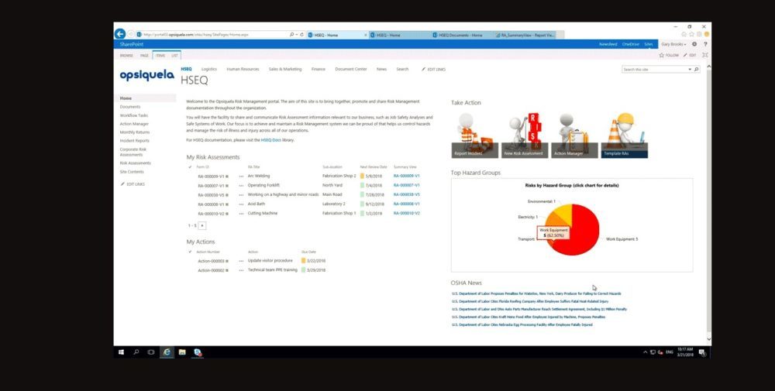Open the New Risk Assessment tile
Screen dimensions: 775x391
coord(523,135)
